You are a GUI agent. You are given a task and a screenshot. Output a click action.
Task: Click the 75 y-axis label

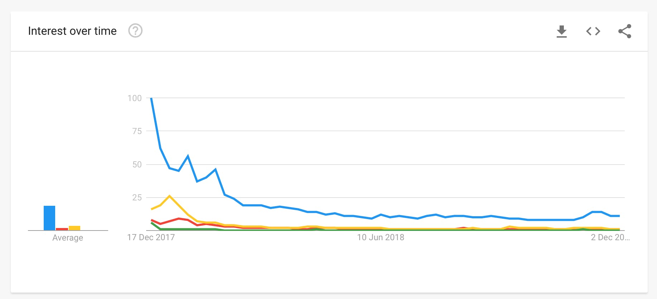pyautogui.click(x=137, y=131)
